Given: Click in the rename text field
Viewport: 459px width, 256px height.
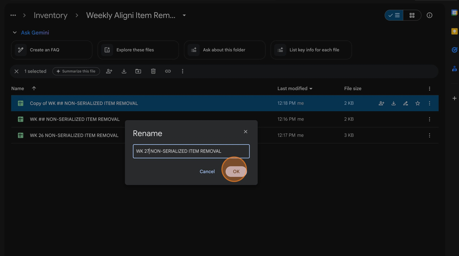Looking at the screenshot, I should click(191, 151).
